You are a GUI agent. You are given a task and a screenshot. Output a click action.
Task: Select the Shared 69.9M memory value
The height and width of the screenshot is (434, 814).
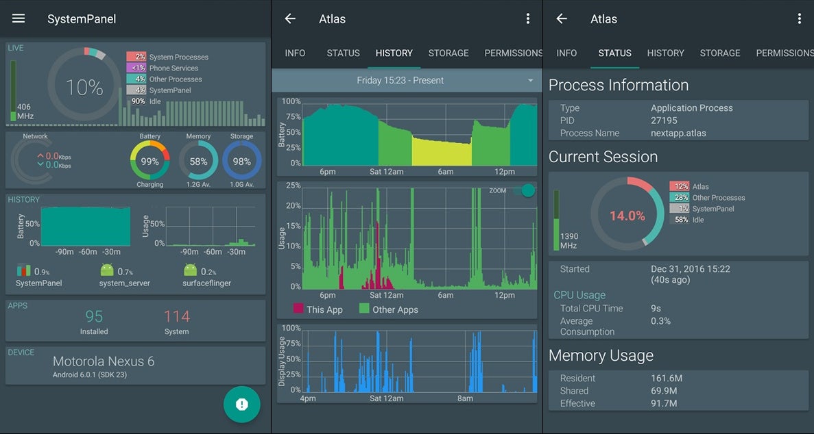click(664, 391)
